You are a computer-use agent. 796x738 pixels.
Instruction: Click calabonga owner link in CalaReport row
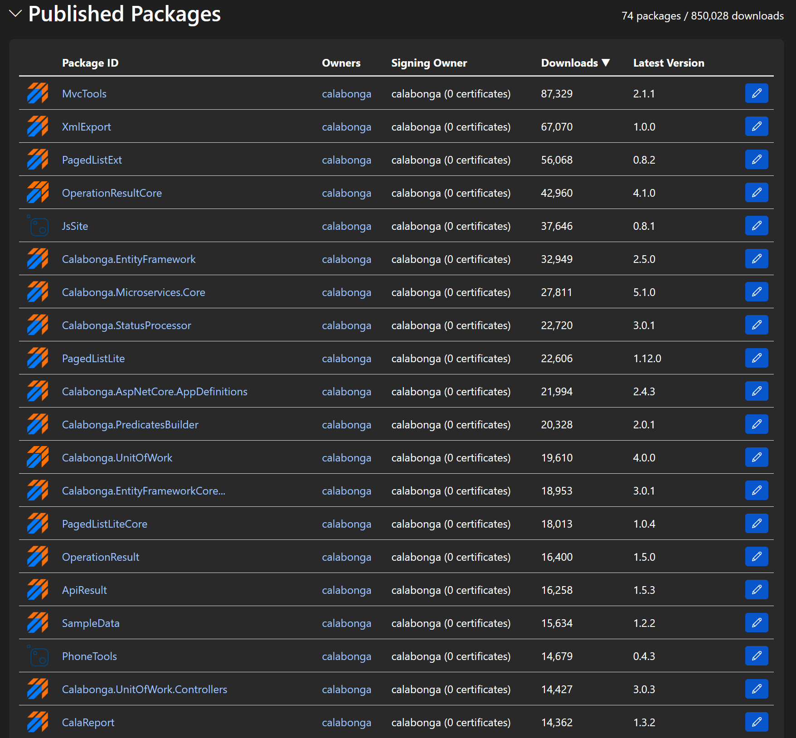(x=346, y=723)
